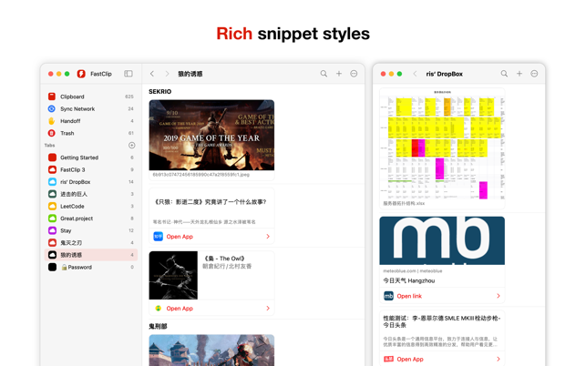Click the 狼的诱惑 window title
The height and width of the screenshot is (366, 586).
click(190, 74)
